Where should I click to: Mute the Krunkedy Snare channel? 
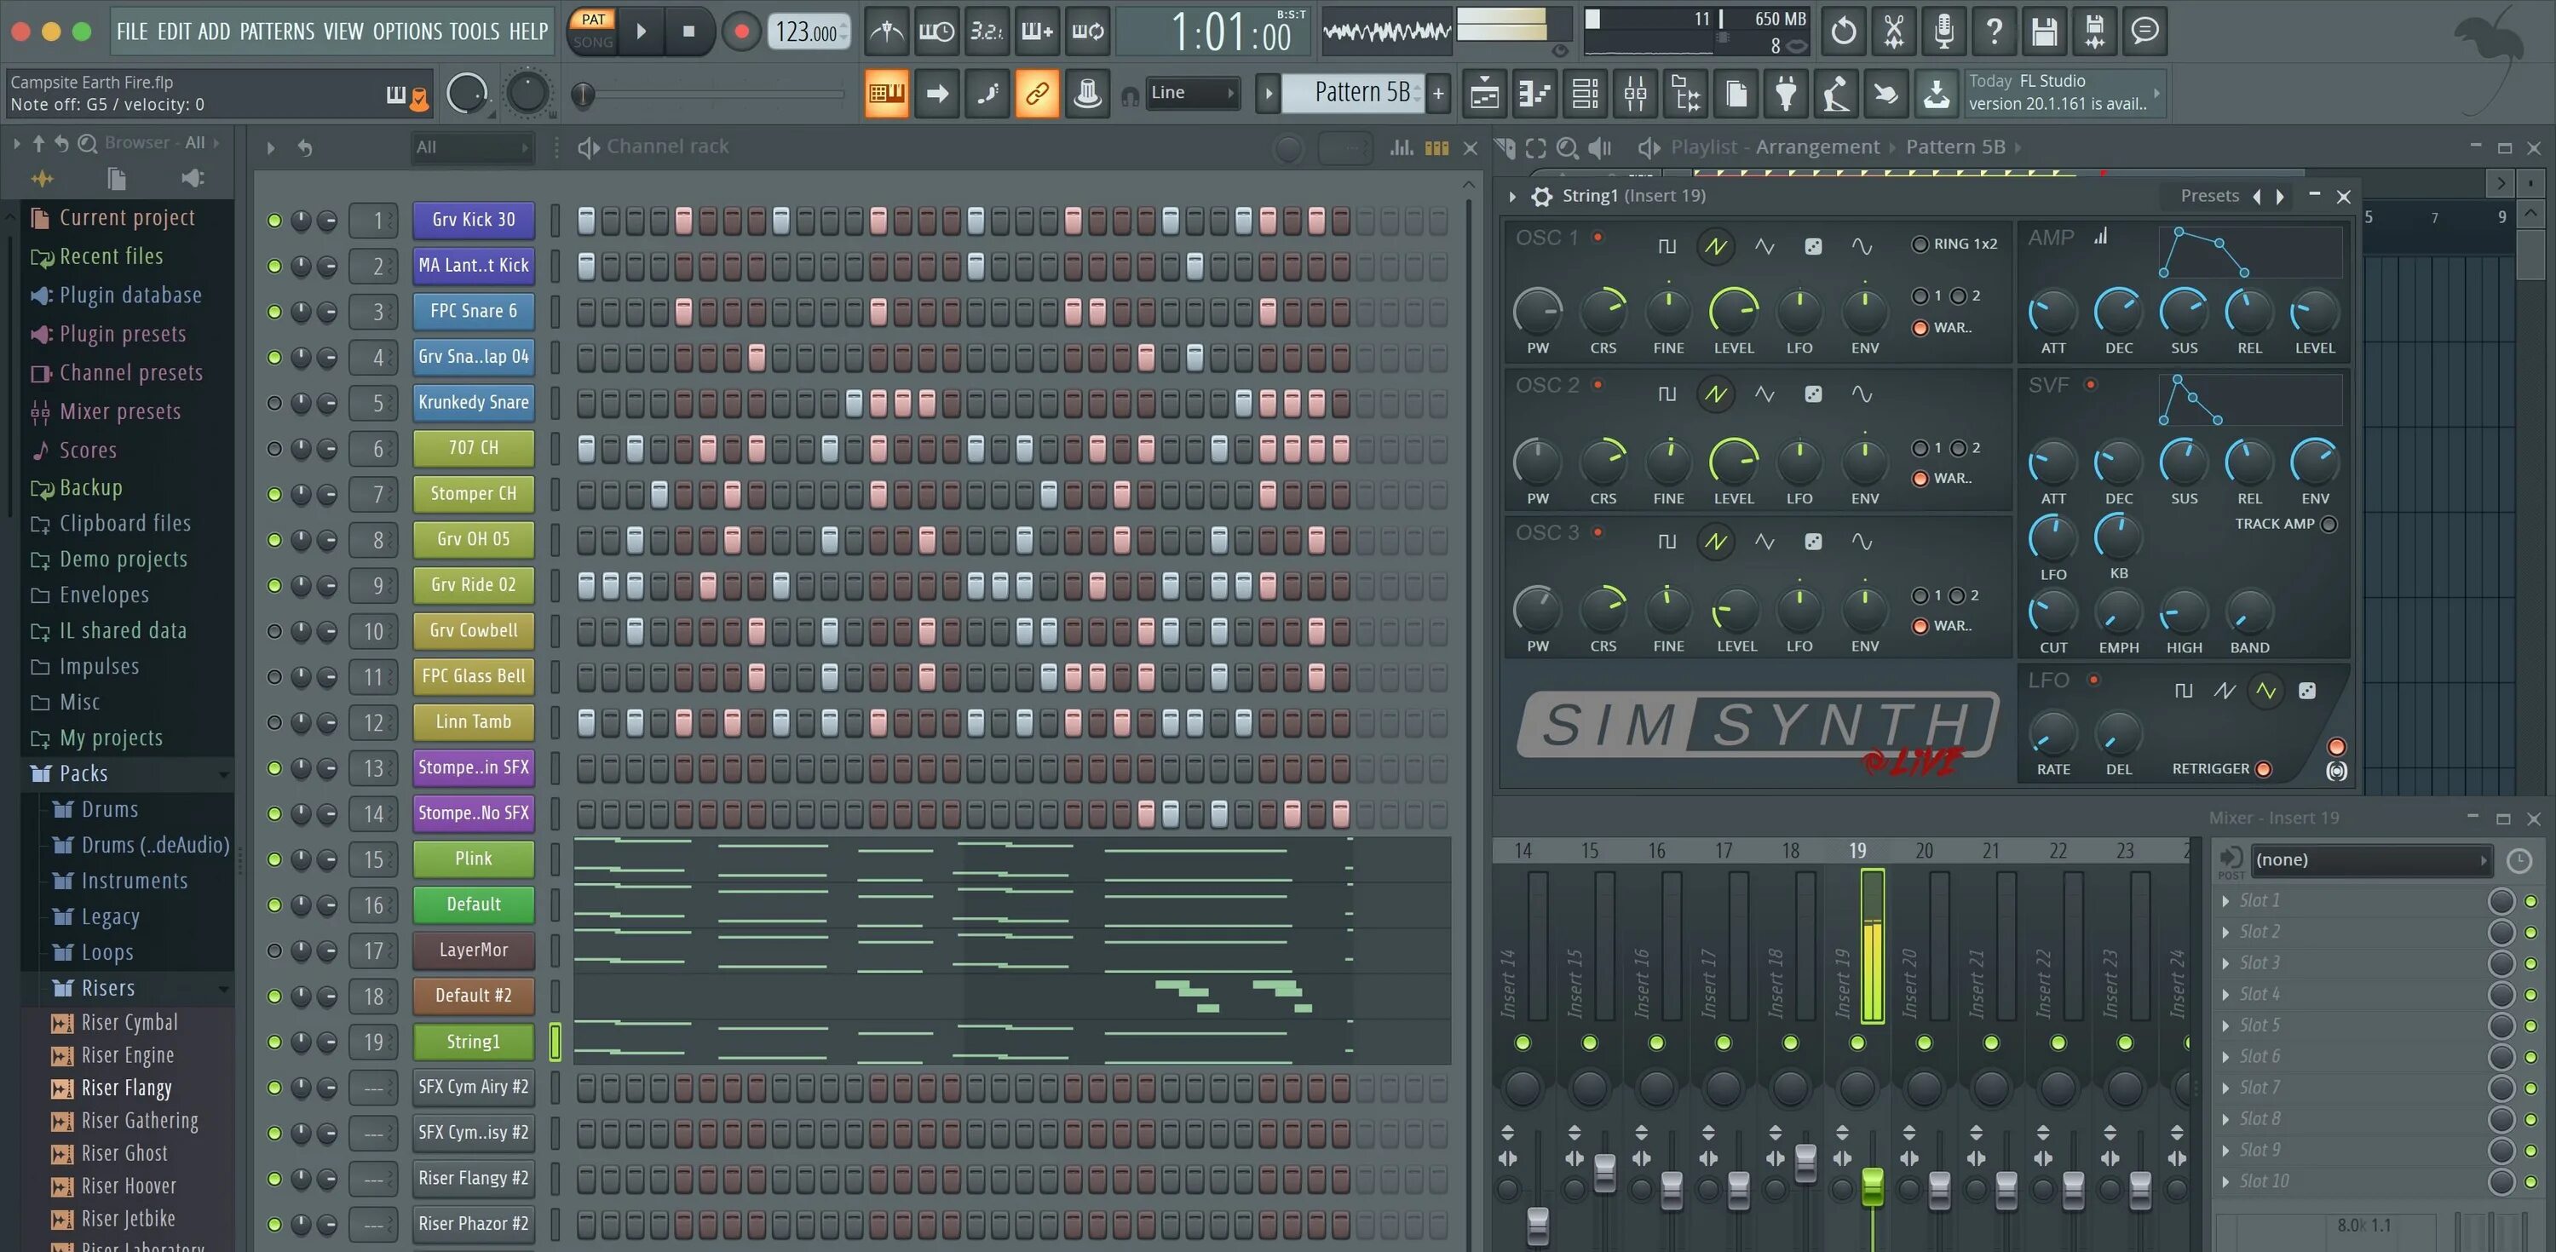pos(273,403)
